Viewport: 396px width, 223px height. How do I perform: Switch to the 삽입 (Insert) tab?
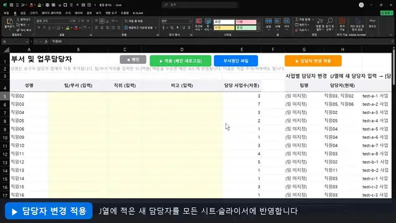(x=23, y=13)
